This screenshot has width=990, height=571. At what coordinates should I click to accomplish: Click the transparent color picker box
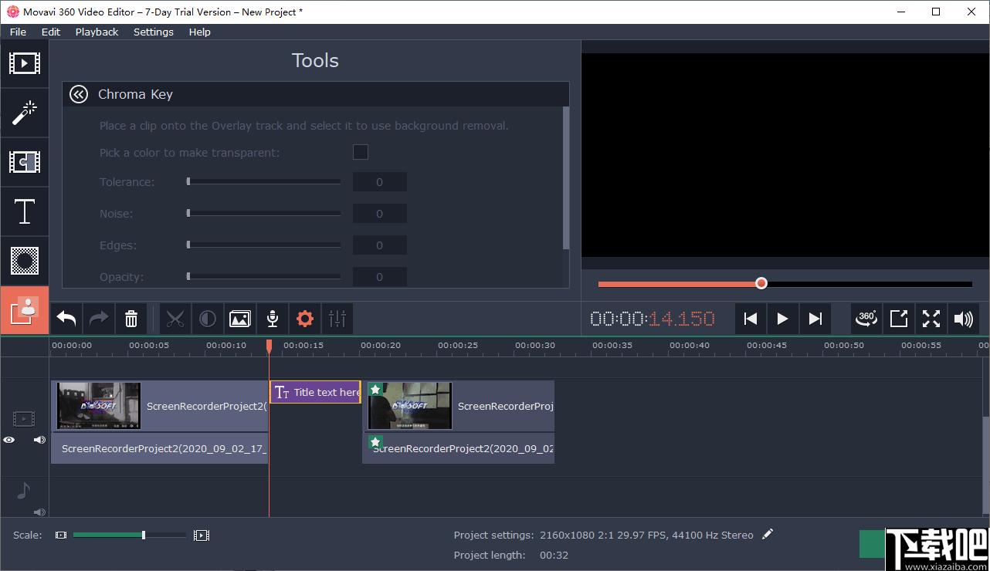point(361,152)
